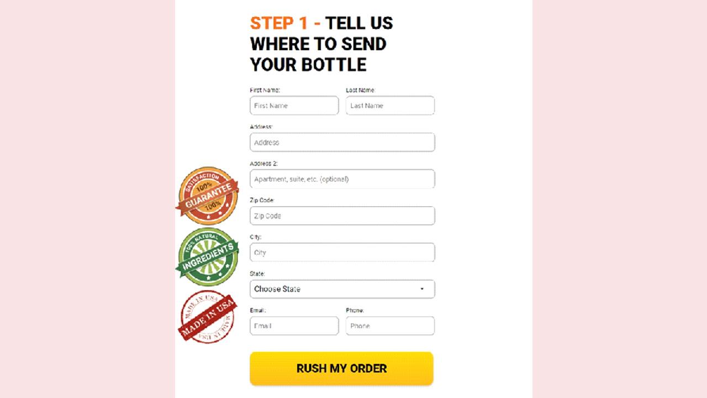Click the 100% Satisfaction Guarantee badge

[x=207, y=196]
